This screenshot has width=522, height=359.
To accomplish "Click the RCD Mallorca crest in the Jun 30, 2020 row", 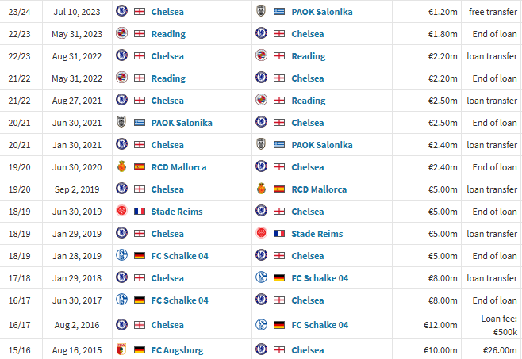I will point(121,166).
